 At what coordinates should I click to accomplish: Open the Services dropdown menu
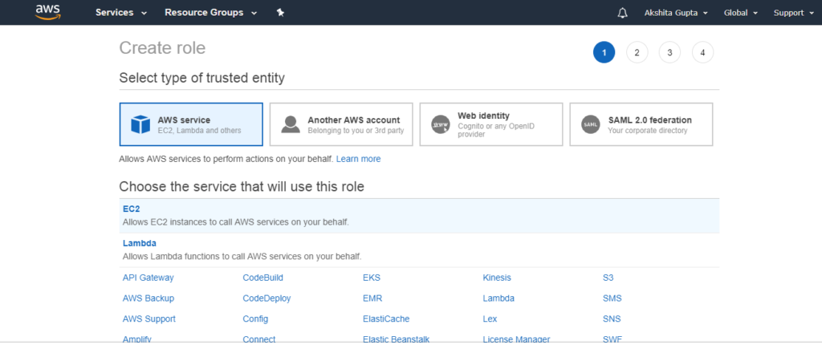pos(121,13)
